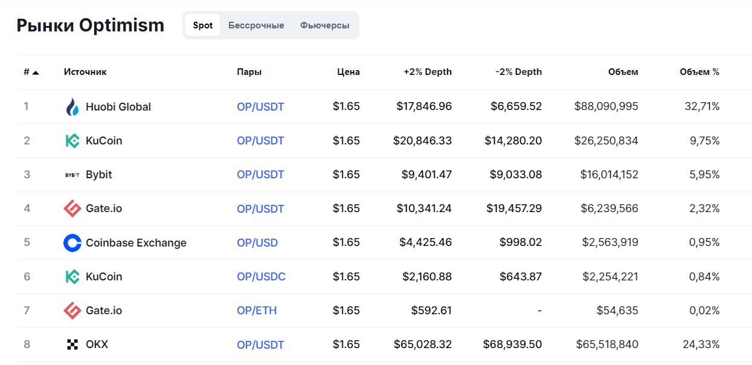This screenshot has width=752, height=365.
Task: Click depth value $68,939.50
Action: pyautogui.click(x=513, y=344)
